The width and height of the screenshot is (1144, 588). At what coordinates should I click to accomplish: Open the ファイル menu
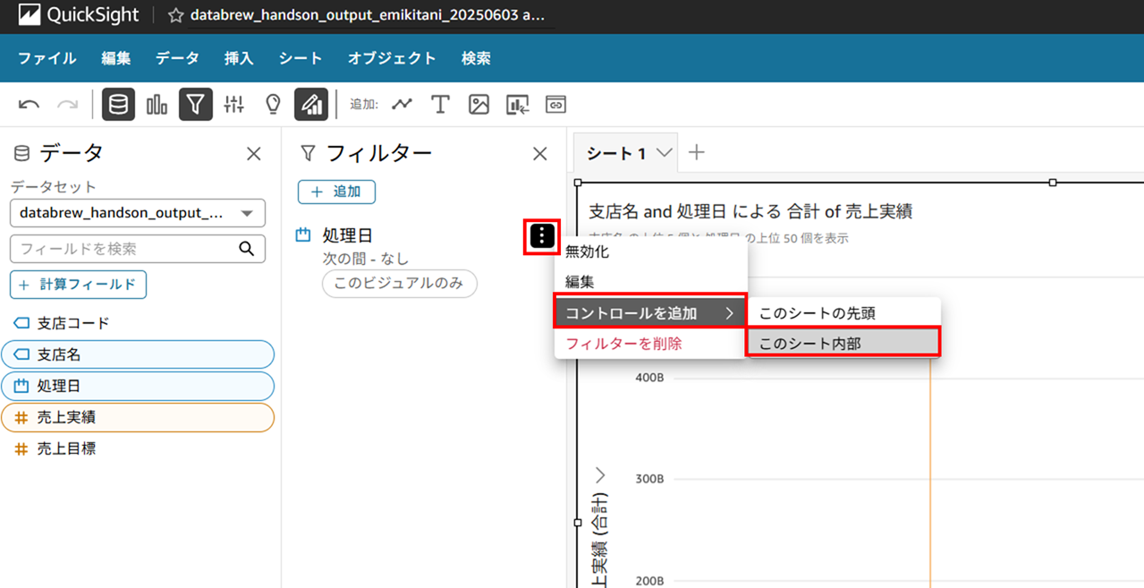(47, 58)
